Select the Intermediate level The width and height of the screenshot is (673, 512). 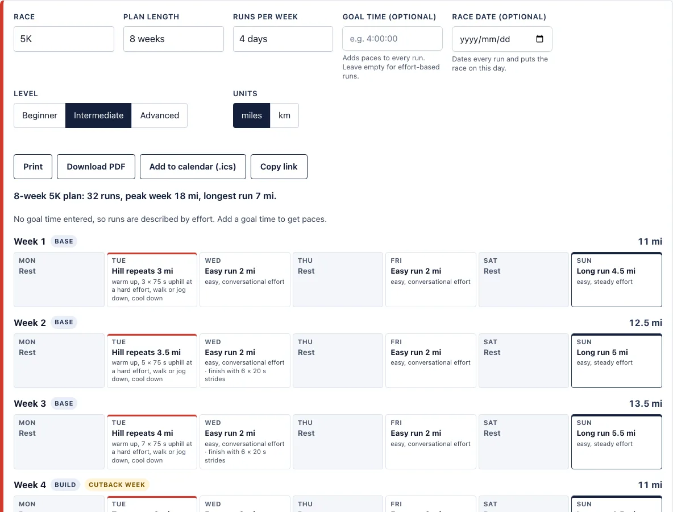(98, 115)
